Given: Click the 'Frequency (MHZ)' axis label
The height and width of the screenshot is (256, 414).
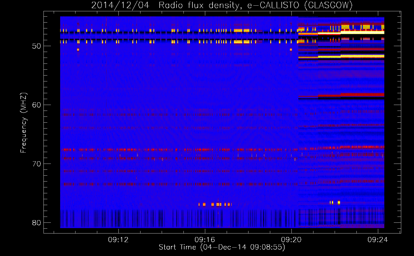Looking at the screenshot, I should 23,123.
